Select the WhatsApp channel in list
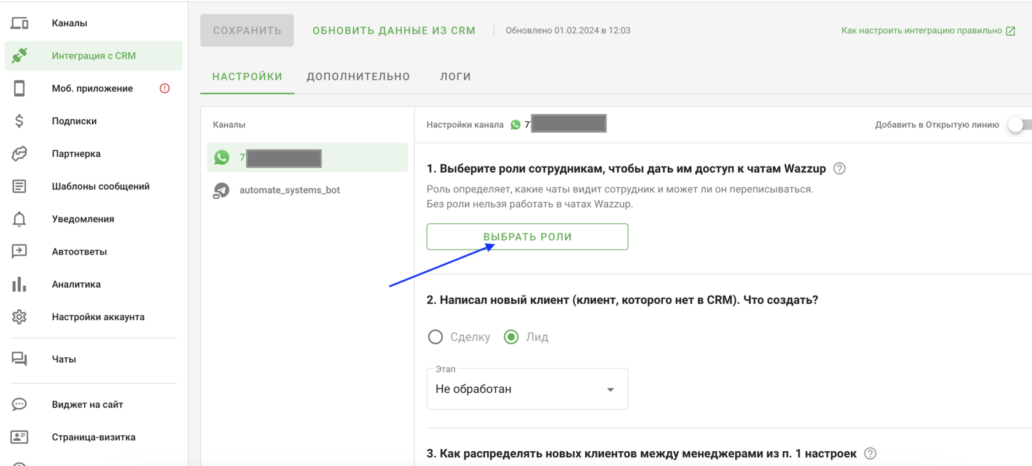The height and width of the screenshot is (466, 1032). tap(307, 158)
